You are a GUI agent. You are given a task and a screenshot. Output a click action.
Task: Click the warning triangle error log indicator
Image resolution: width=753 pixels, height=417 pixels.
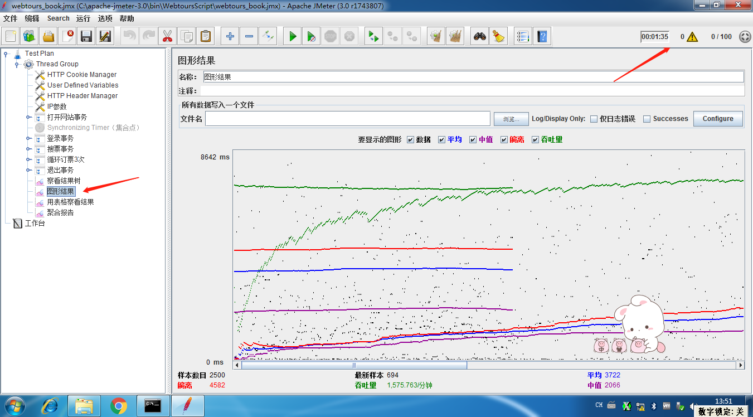point(692,37)
